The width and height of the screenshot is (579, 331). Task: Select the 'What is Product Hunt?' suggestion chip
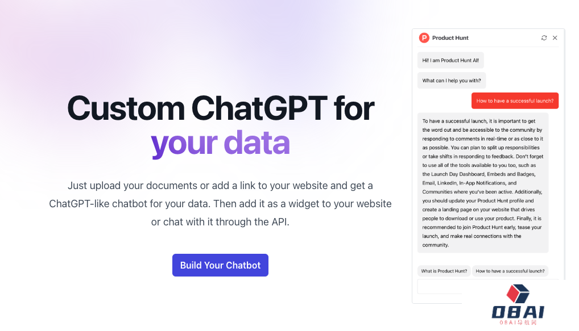(x=444, y=271)
